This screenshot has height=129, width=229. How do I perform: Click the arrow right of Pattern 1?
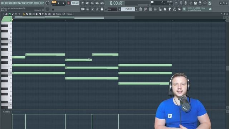click(x=136, y=9)
